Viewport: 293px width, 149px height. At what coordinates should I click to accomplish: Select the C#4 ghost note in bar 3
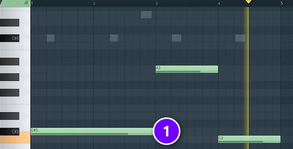point(176,38)
